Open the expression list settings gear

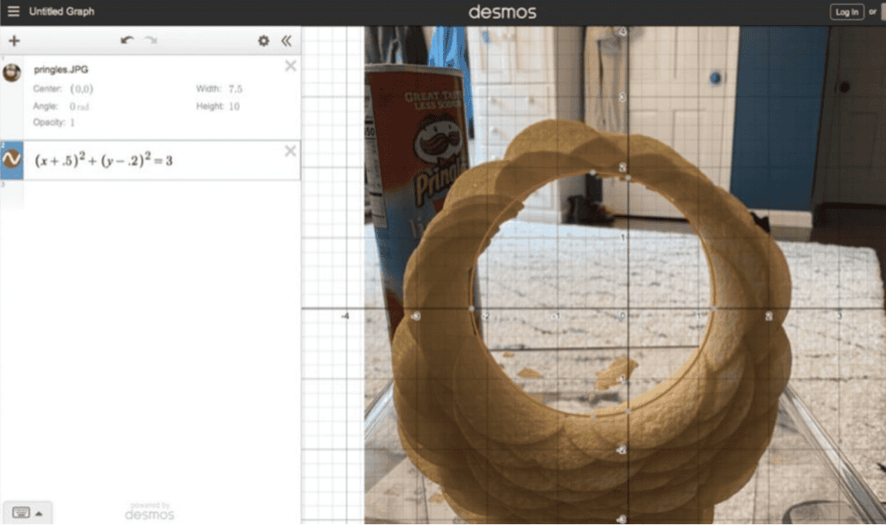263,41
